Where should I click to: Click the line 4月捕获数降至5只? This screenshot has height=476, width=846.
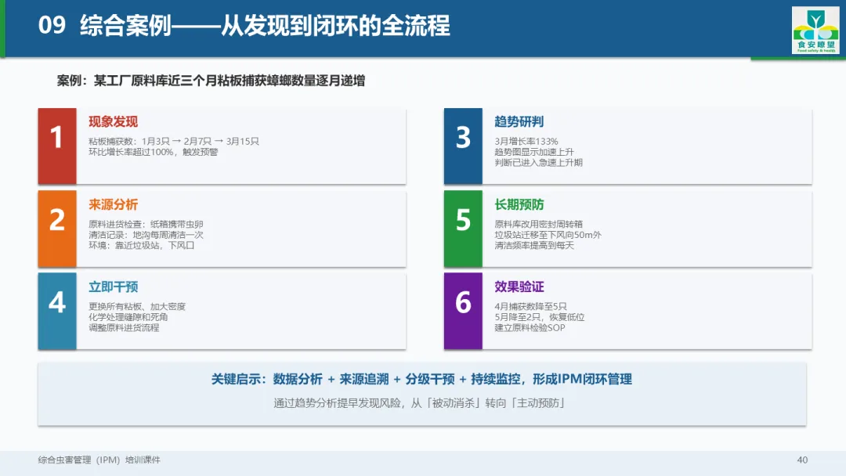[530, 307]
